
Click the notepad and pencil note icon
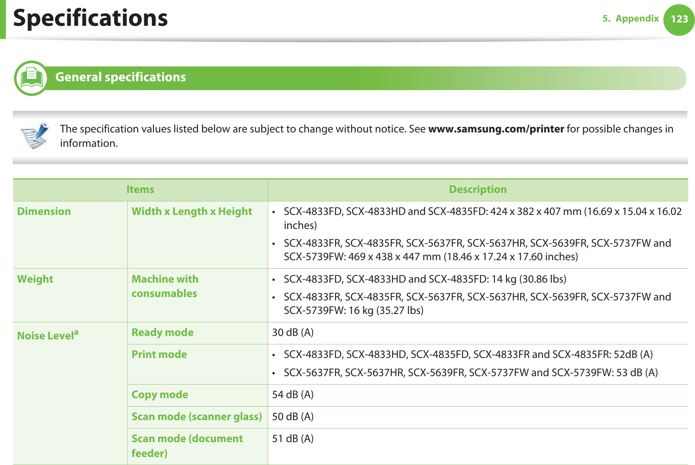point(35,135)
